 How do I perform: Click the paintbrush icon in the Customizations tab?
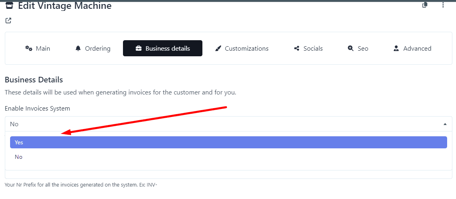click(218, 48)
